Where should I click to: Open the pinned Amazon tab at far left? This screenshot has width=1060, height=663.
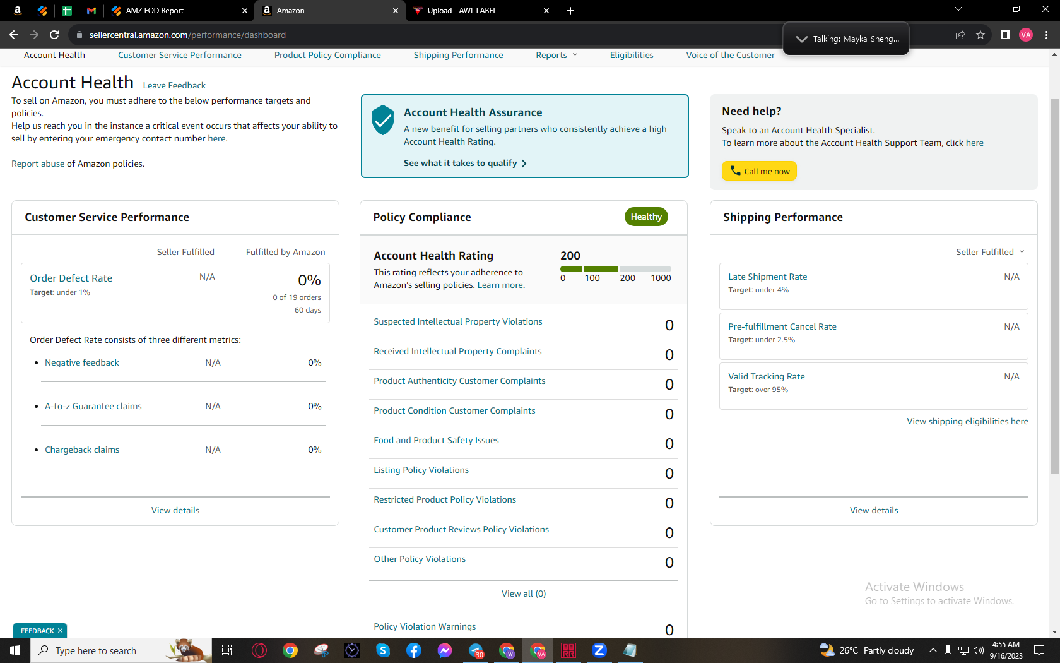click(18, 11)
